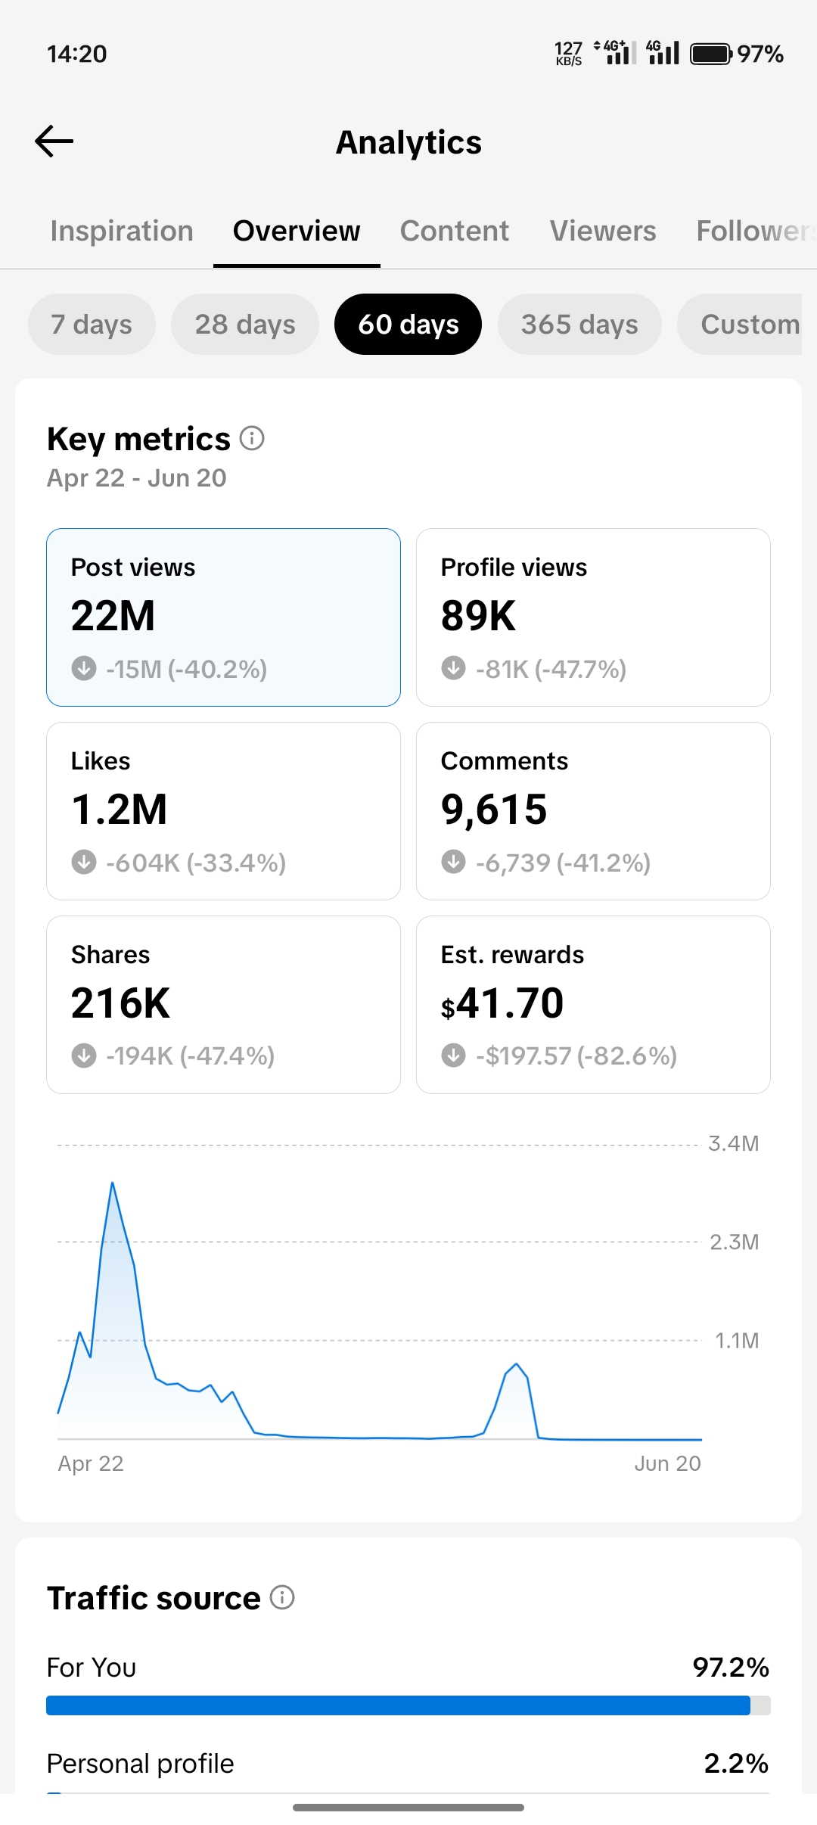Tap the Est. rewards decrease arrow icon
Image resolution: width=817 pixels, height=1825 pixels.
pyautogui.click(x=454, y=1055)
